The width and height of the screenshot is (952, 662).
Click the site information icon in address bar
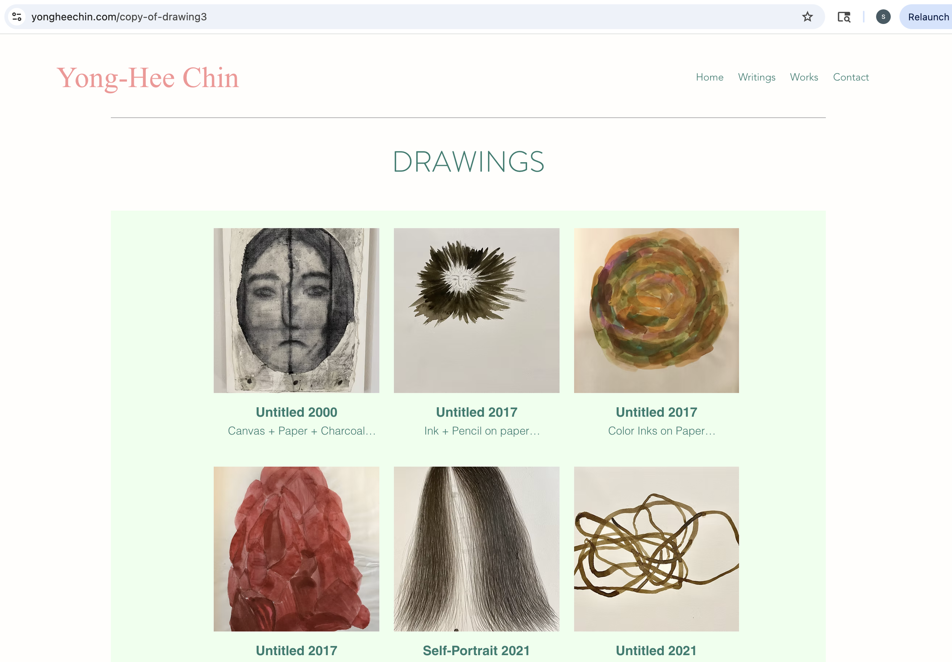click(17, 17)
